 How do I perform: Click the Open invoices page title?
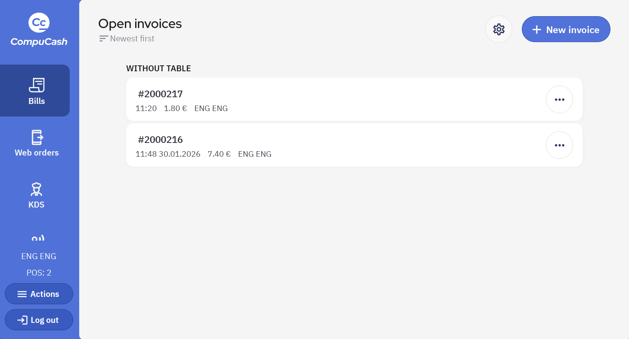[140, 24]
